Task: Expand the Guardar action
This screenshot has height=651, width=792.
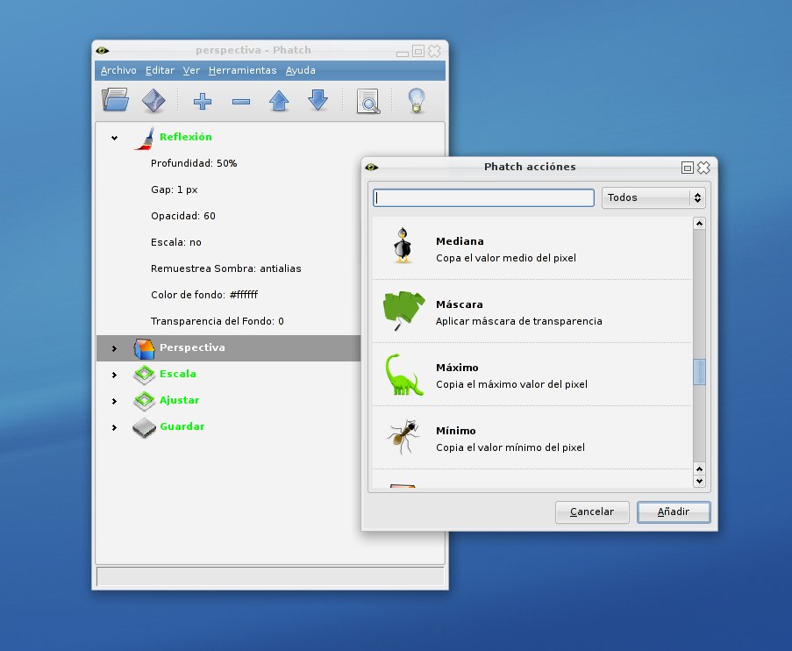Action: 115,427
